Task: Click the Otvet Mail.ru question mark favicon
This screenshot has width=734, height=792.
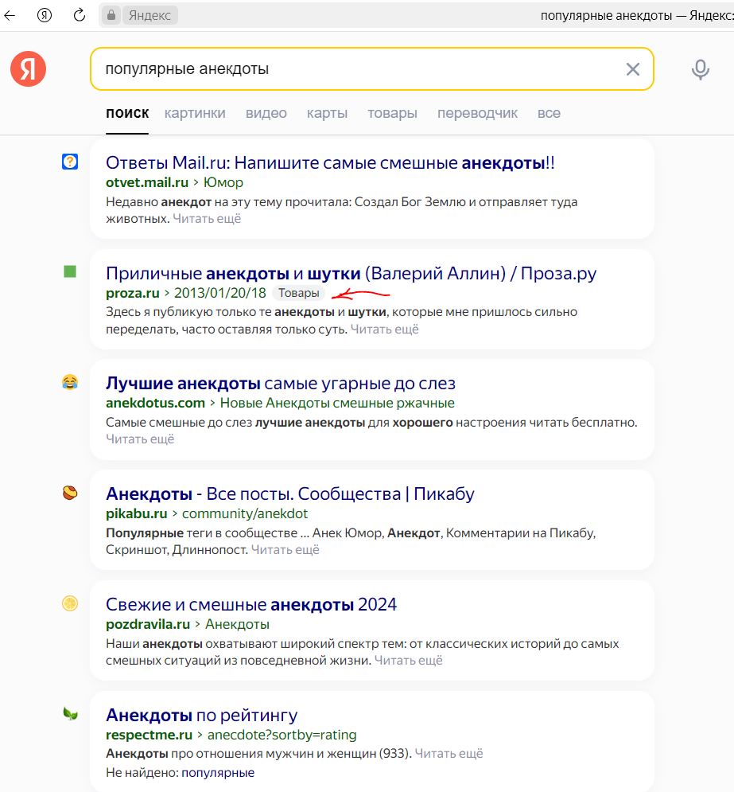Action: point(70,162)
